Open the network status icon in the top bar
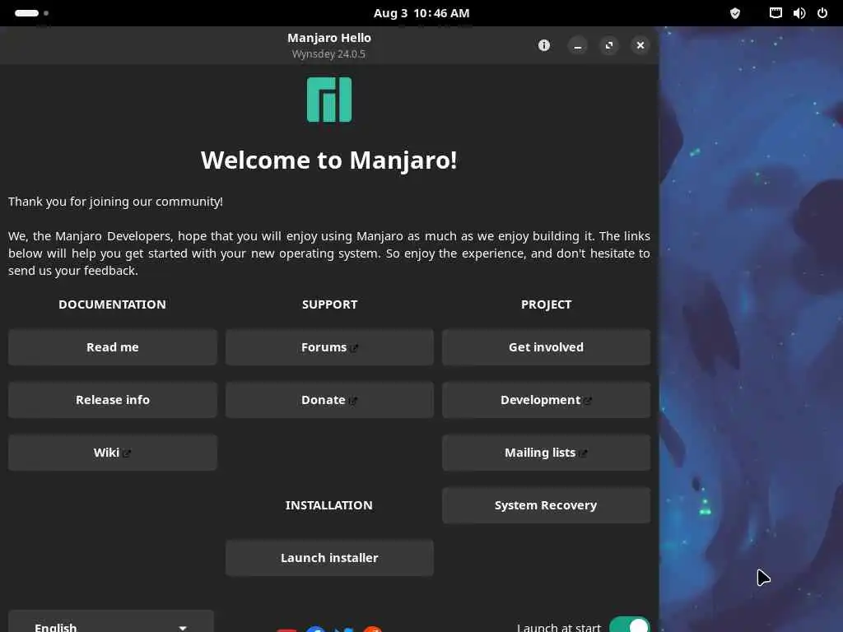This screenshot has width=843, height=632. coord(775,13)
